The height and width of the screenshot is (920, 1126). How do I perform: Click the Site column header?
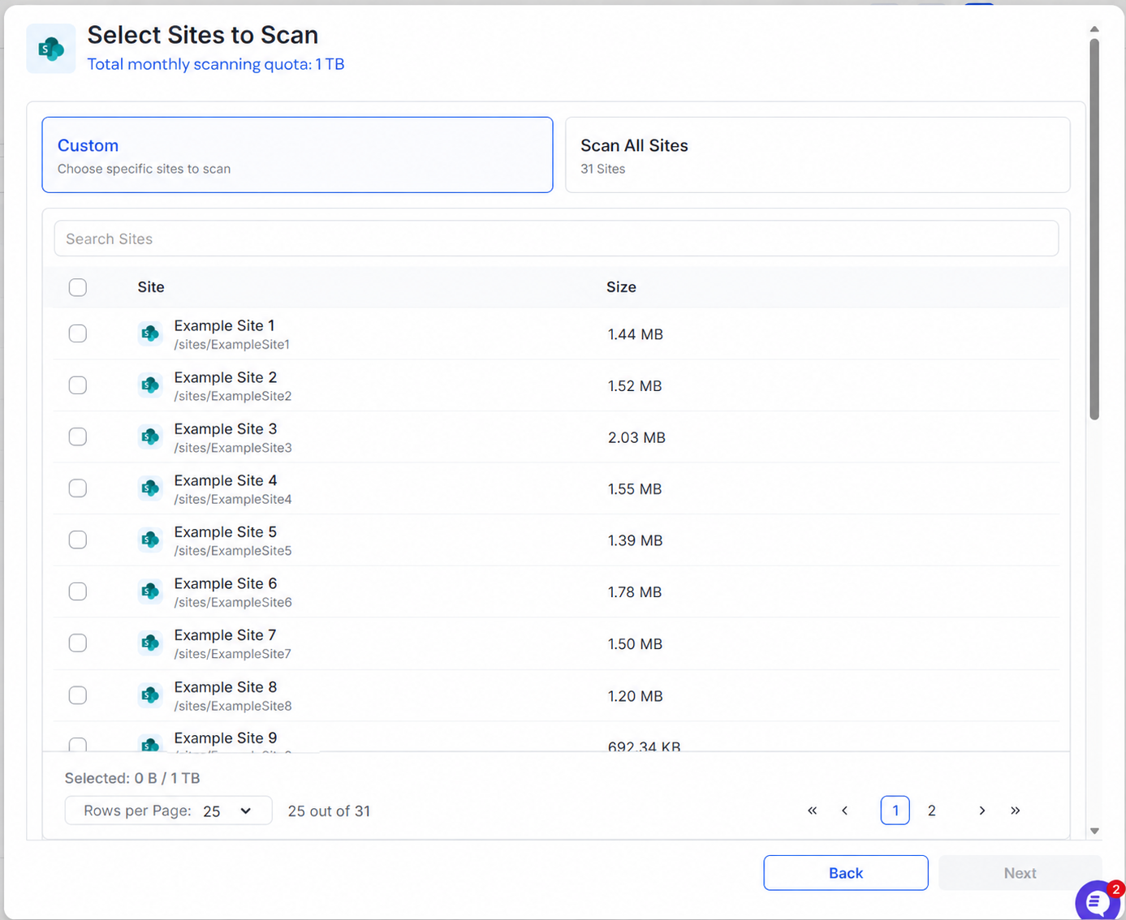(151, 287)
